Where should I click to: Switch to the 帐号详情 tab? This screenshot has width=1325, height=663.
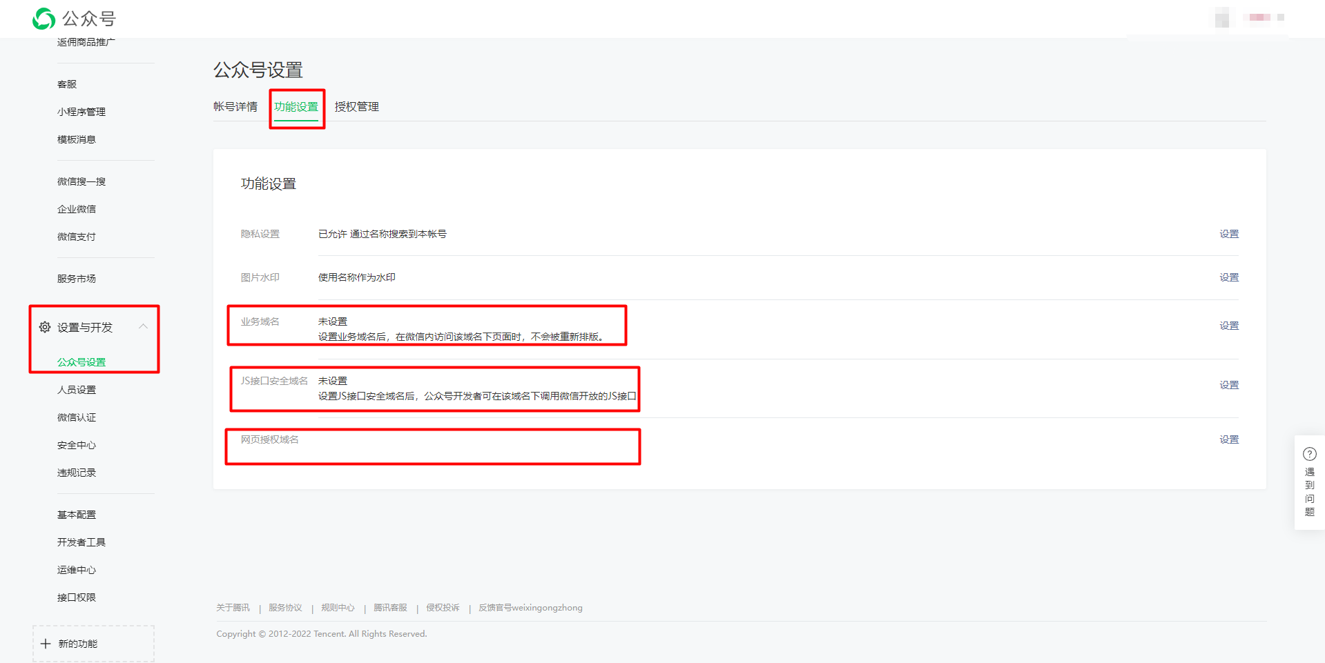coord(235,107)
